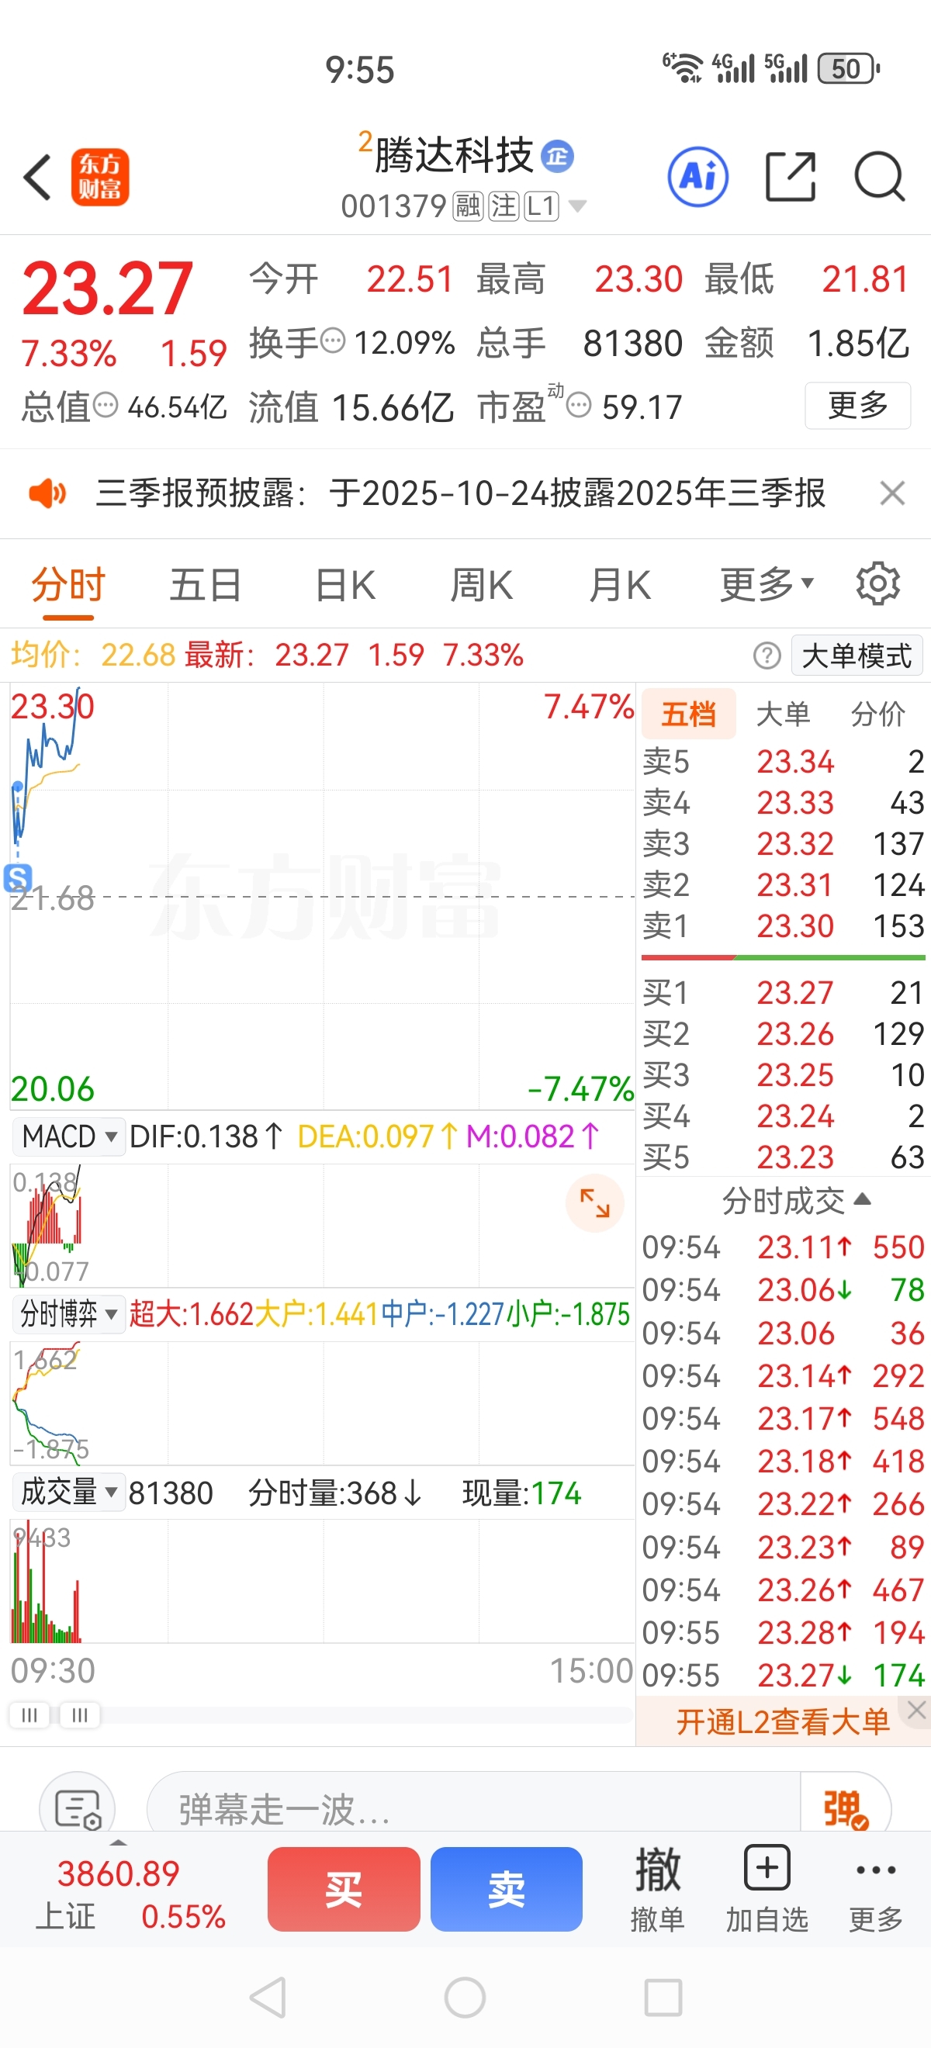Switch to the 五日 tab
931x2048 pixels.
point(205,584)
